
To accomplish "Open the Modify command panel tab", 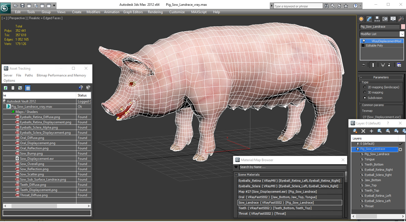I will pyautogui.click(x=369, y=19).
